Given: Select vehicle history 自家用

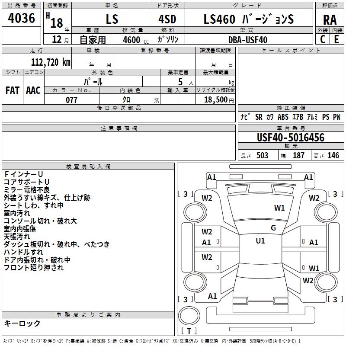Looking at the screenshot, I should pyautogui.click(x=93, y=40).
